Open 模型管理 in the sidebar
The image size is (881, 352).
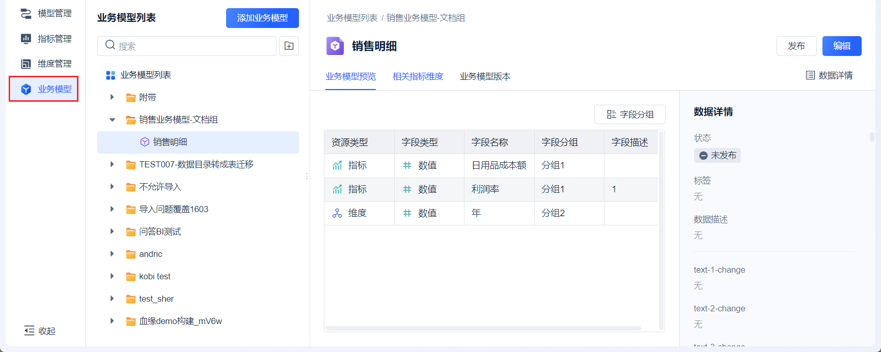[x=46, y=13]
